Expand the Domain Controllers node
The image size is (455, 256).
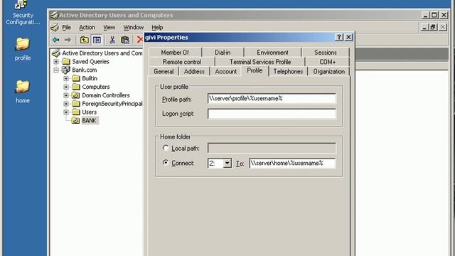tap(66, 95)
